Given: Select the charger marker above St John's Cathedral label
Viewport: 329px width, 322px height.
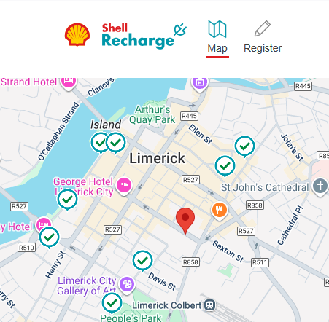Looking at the screenshot, I should coord(225,166).
